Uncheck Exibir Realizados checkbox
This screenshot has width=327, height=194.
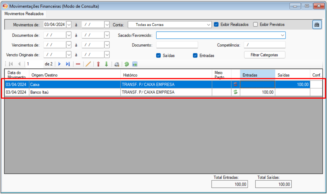click(x=216, y=25)
